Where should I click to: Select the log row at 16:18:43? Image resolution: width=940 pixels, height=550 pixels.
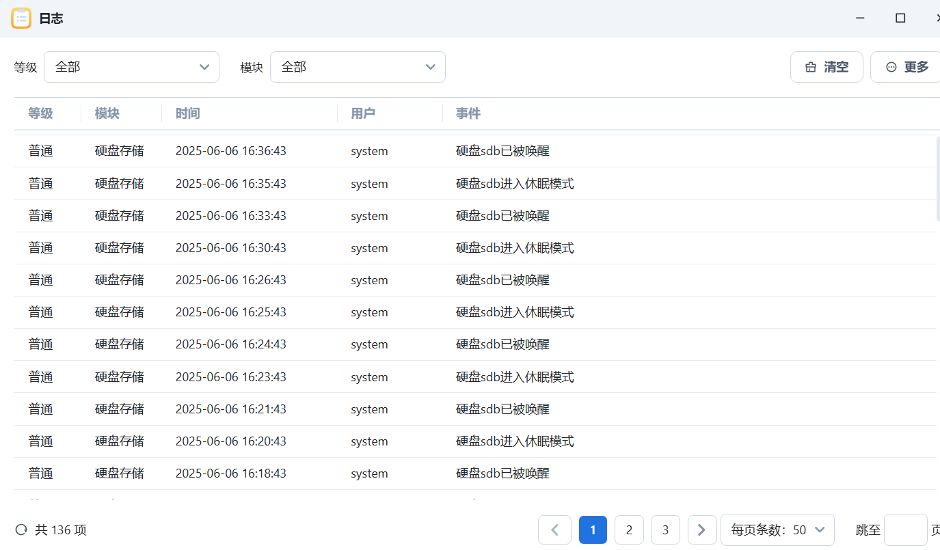pos(475,473)
